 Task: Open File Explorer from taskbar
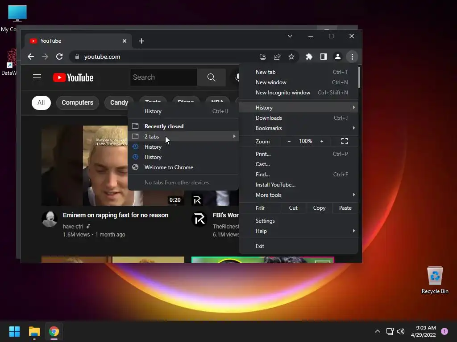tap(34, 331)
